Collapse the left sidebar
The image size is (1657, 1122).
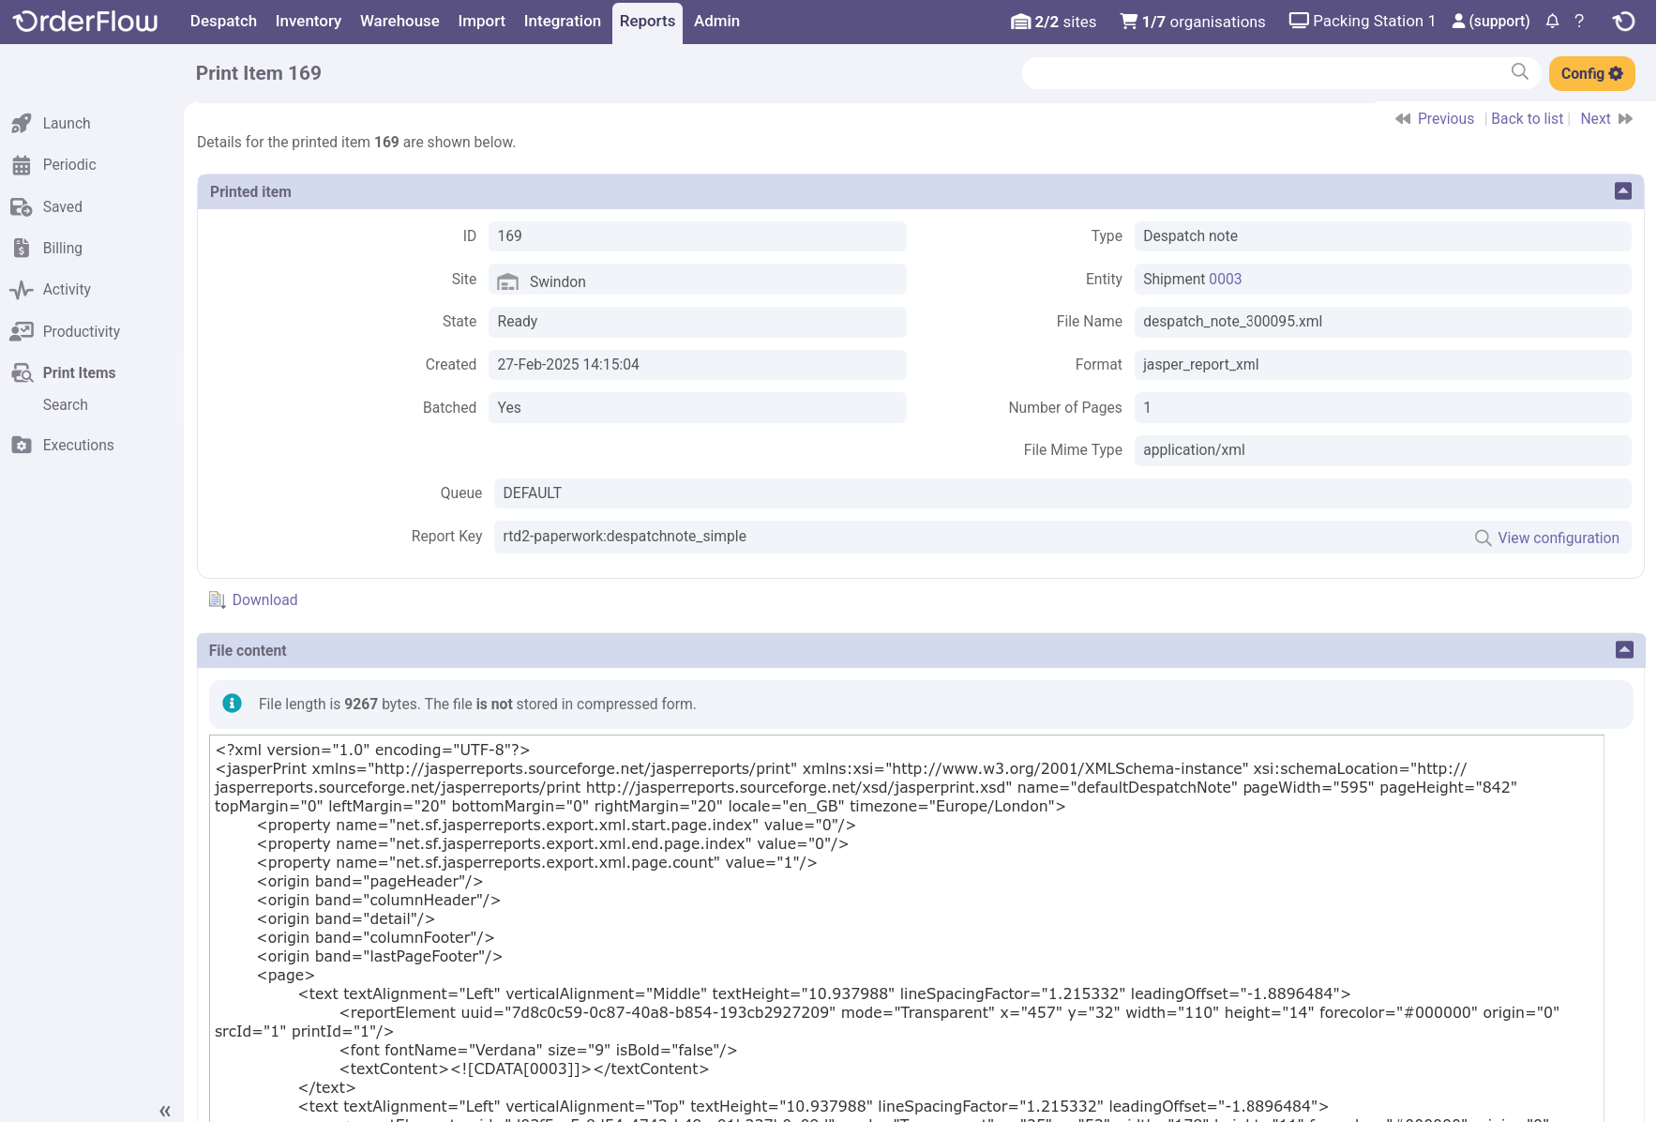tap(165, 1111)
